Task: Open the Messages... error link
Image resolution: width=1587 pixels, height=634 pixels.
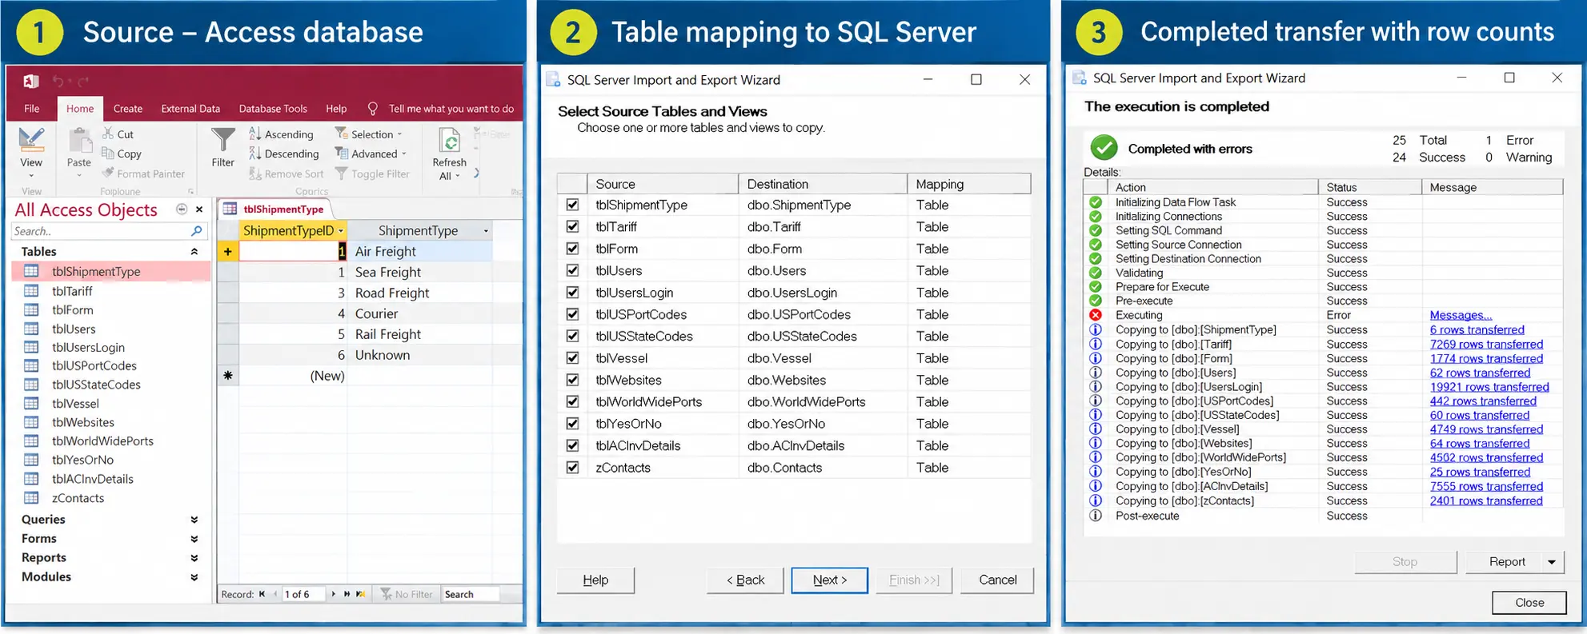Action: (1461, 315)
